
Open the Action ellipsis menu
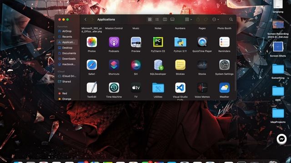click(x=216, y=19)
